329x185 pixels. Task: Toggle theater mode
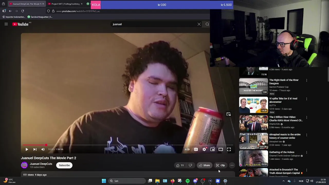(x=221, y=149)
